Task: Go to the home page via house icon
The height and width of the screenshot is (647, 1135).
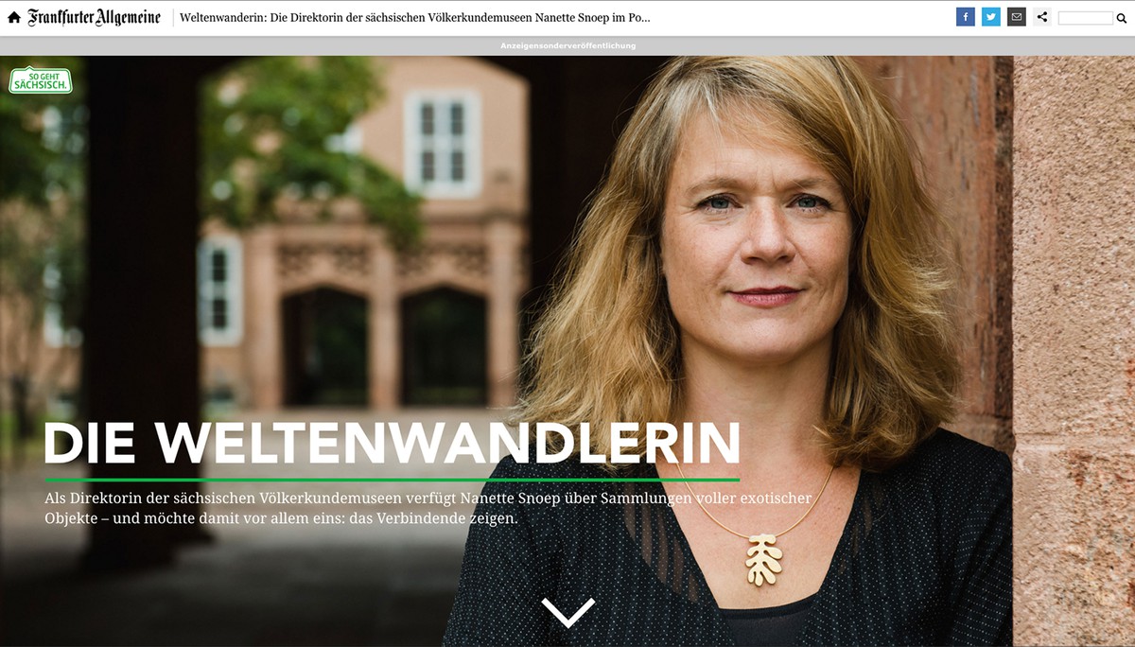Action: 14,17
